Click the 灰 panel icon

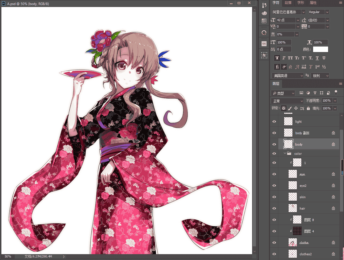264,55
